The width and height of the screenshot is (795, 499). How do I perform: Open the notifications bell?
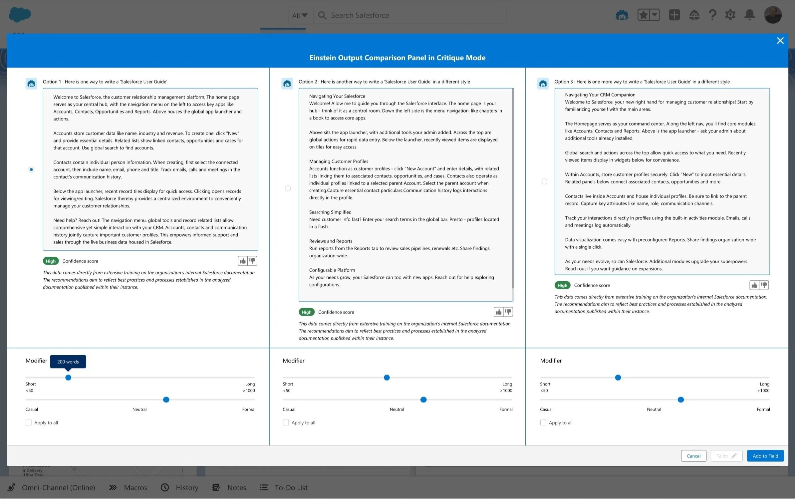pos(749,15)
